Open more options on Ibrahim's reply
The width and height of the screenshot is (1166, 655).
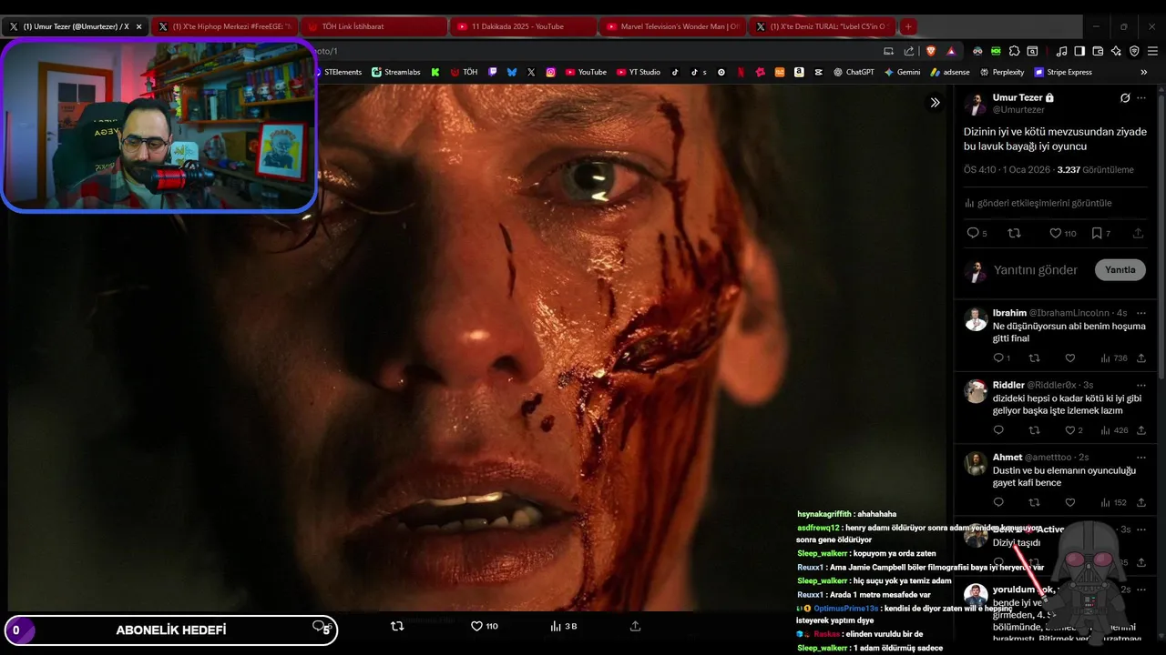[1141, 313]
